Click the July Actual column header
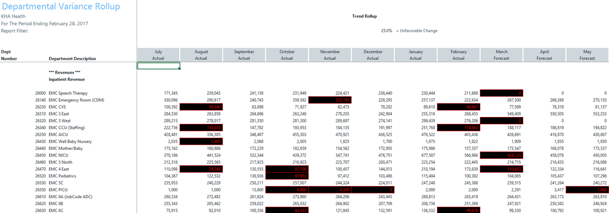This screenshot has width=609, height=213. [x=158, y=55]
